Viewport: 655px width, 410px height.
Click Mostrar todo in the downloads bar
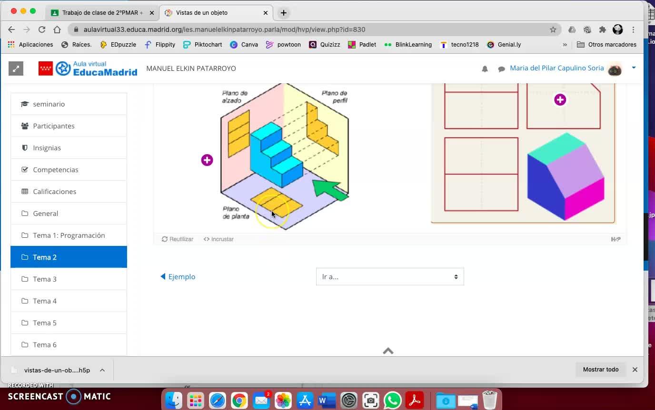coord(601,370)
